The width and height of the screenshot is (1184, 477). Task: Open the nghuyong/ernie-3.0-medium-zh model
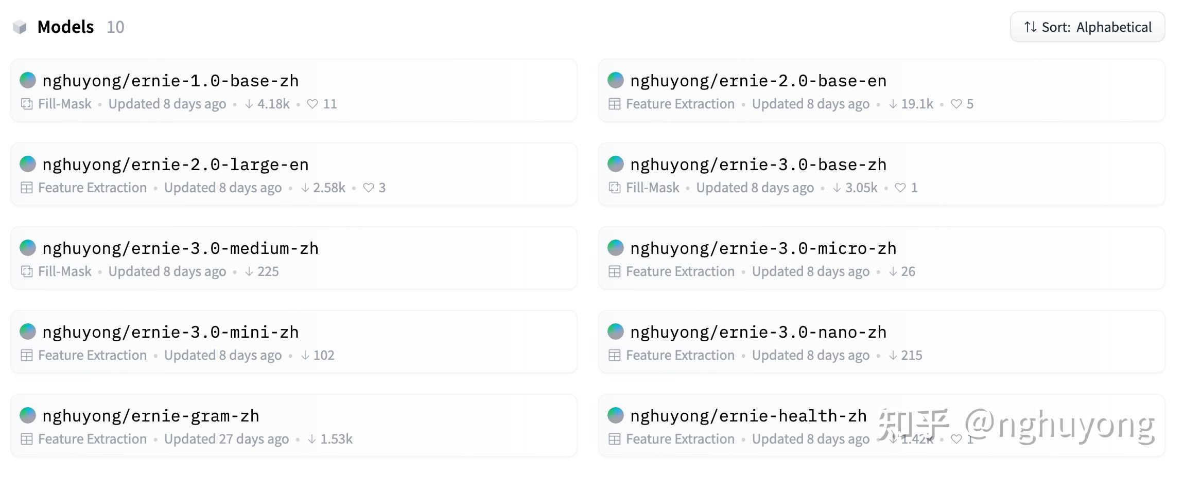click(180, 248)
